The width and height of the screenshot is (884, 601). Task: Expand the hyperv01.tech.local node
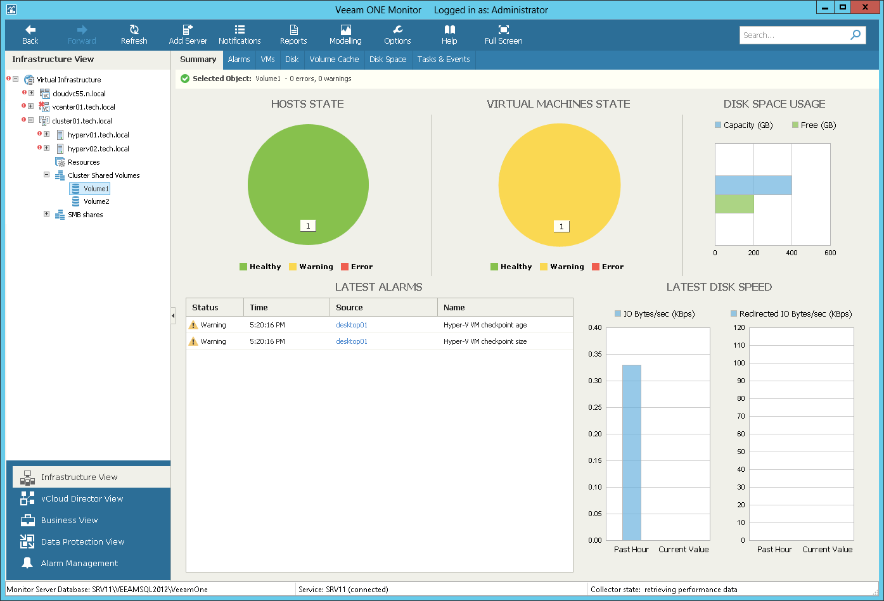point(46,134)
